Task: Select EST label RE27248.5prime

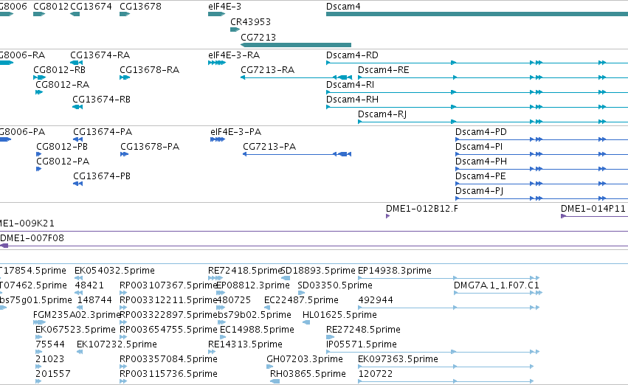Action: point(363,330)
